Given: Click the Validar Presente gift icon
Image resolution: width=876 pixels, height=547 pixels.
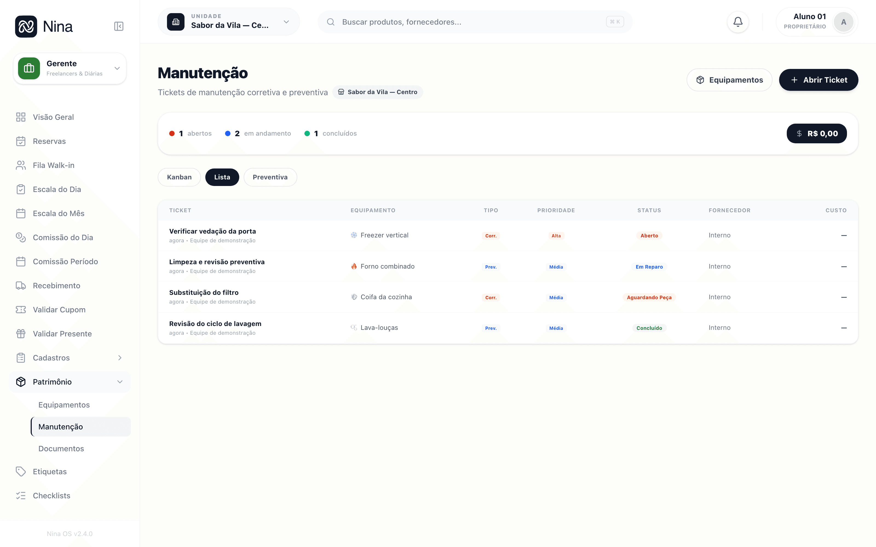Looking at the screenshot, I should click(x=21, y=334).
